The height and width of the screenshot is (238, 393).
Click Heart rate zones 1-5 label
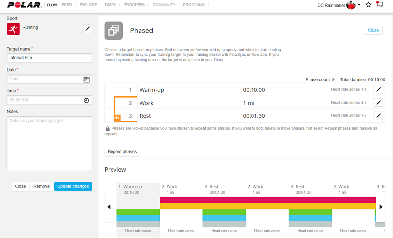click(x=348, y=115)
